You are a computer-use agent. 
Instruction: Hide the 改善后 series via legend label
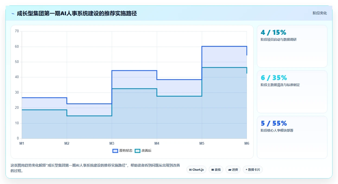click(146, 151)
